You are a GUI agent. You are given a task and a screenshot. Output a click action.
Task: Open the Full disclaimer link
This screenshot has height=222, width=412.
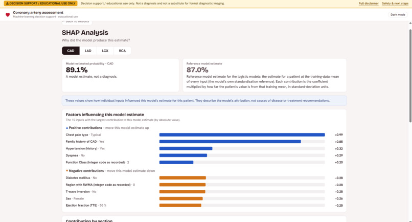(369, 4)
